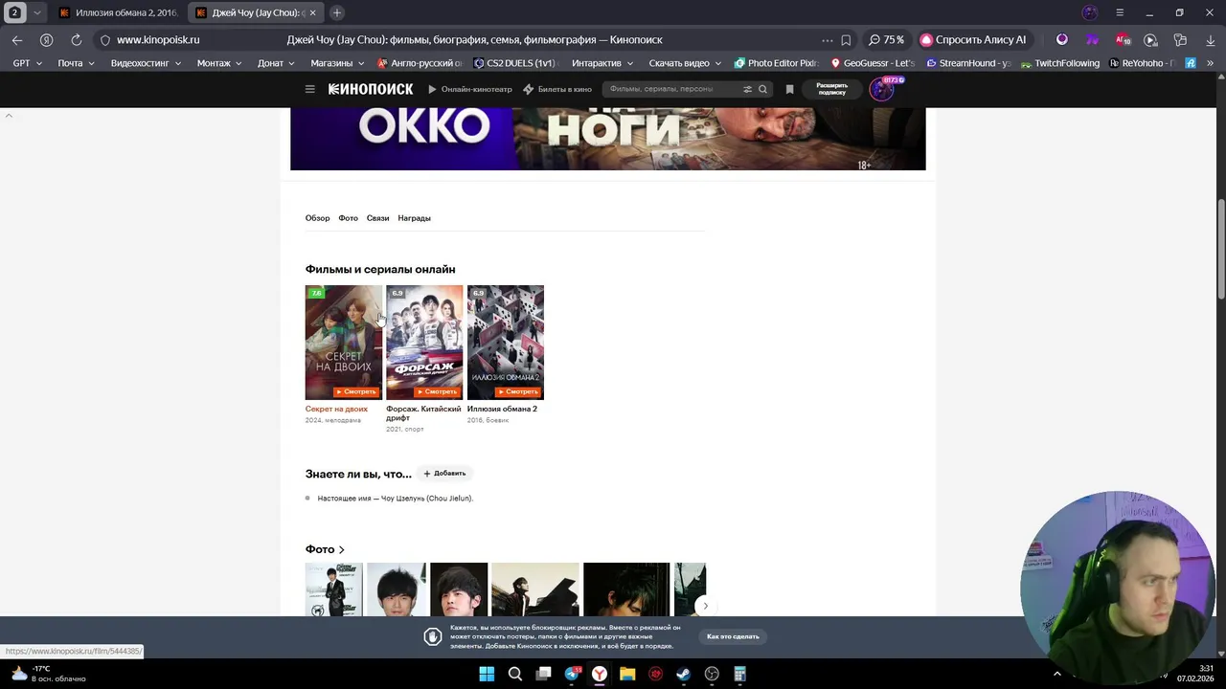Open the first photo in Фото row

(x=333, y=589)
